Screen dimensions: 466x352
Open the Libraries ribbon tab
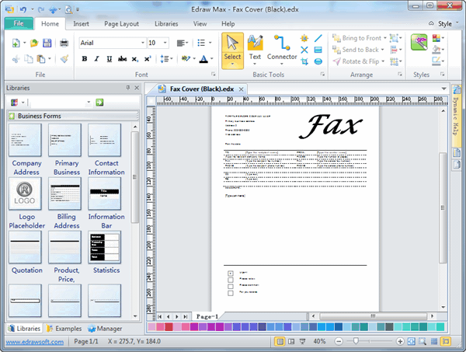[166, 24]
